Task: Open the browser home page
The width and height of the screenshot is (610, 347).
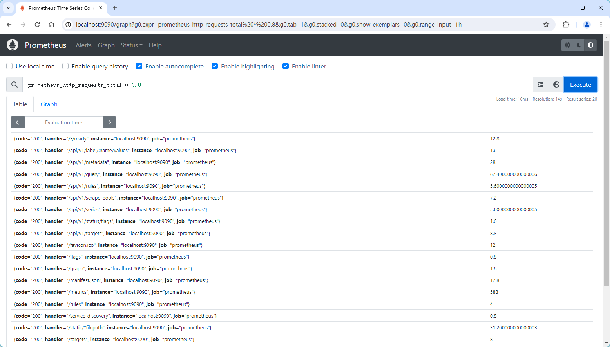Action: pyautogui.click(x=51, y=25)
